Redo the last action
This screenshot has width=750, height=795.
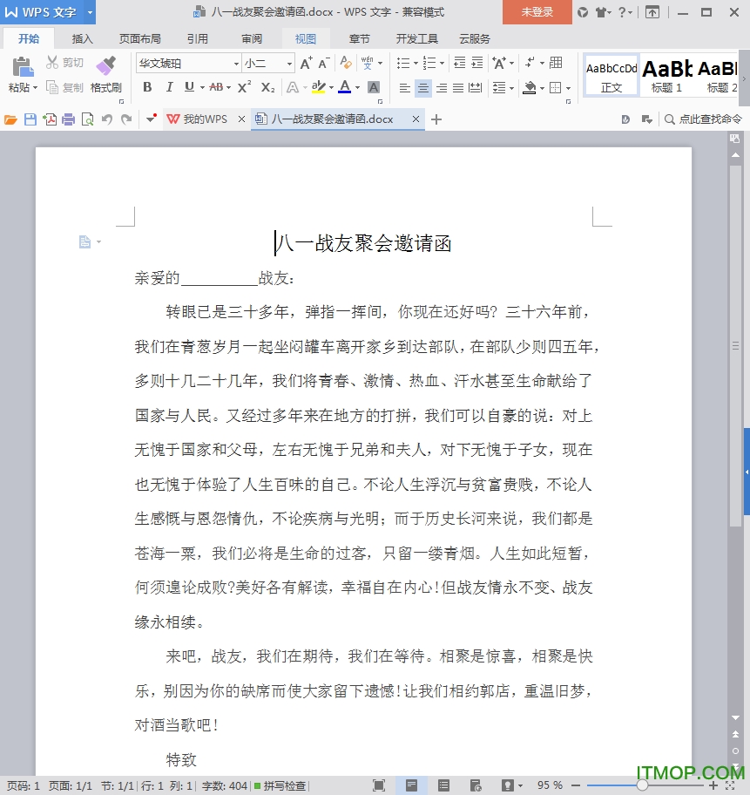(x=126, y=119)
